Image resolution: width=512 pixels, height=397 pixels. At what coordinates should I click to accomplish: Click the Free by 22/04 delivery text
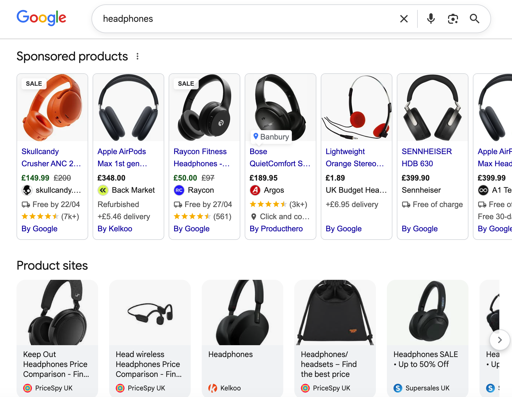pos(56,204)
